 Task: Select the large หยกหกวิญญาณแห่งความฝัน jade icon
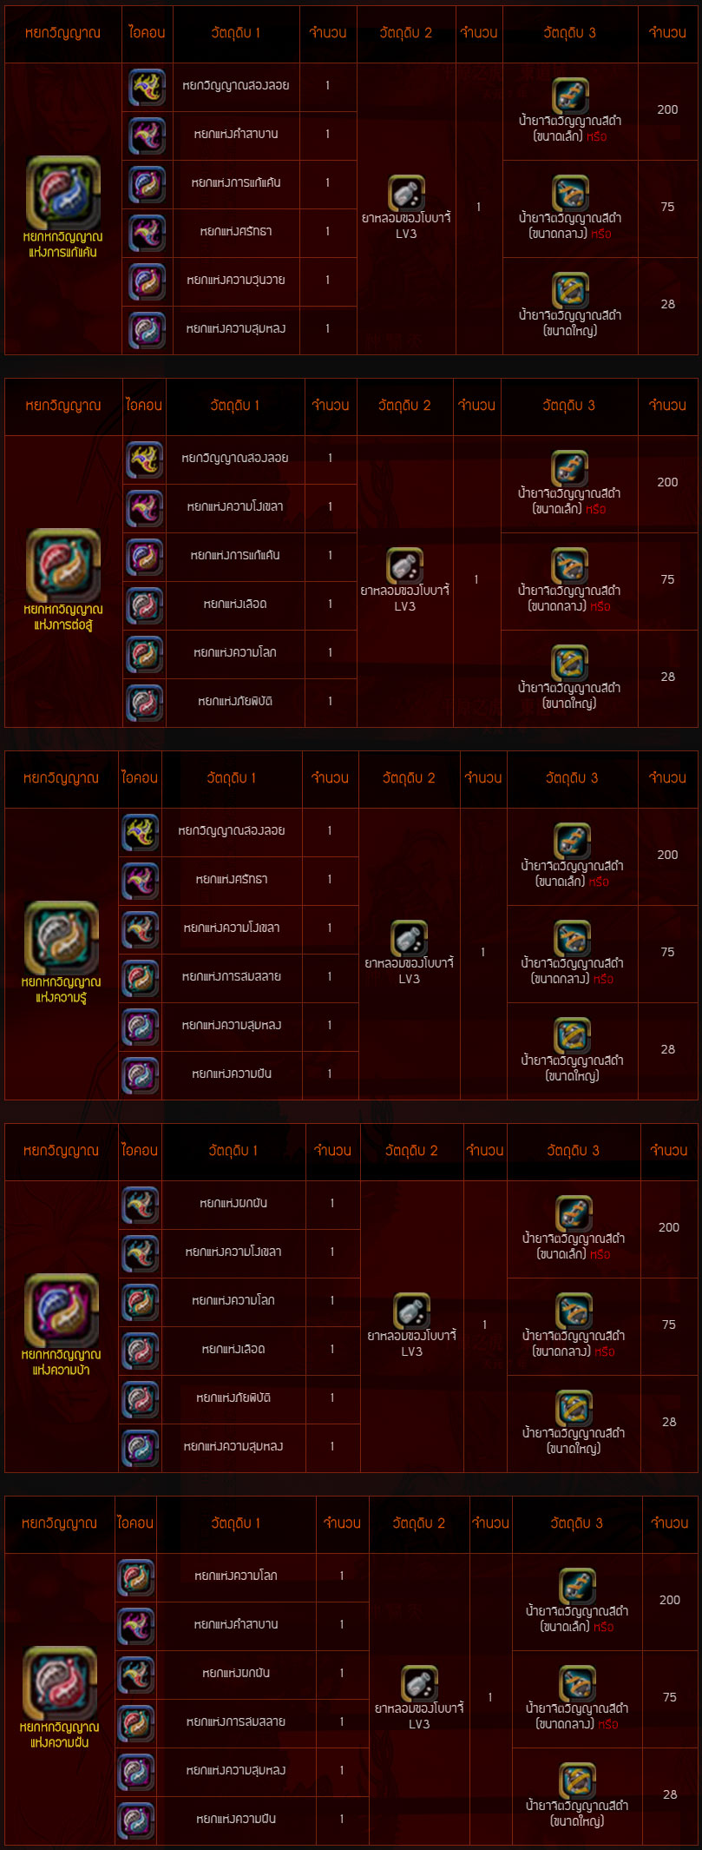pos(60,1683)
